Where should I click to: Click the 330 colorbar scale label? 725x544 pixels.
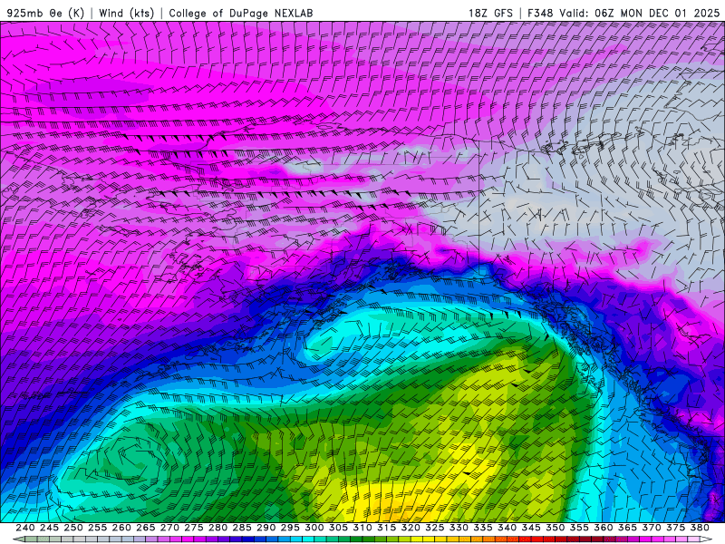[459, 528]
